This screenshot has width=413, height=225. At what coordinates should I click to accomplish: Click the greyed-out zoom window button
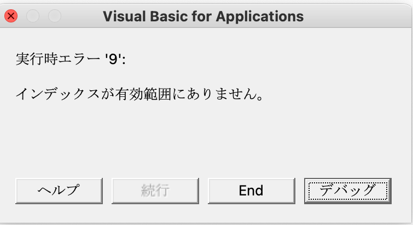(55, 16)
